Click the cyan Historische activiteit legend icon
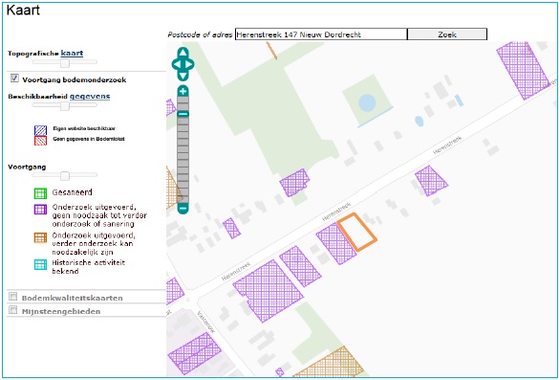 [40, 265]
